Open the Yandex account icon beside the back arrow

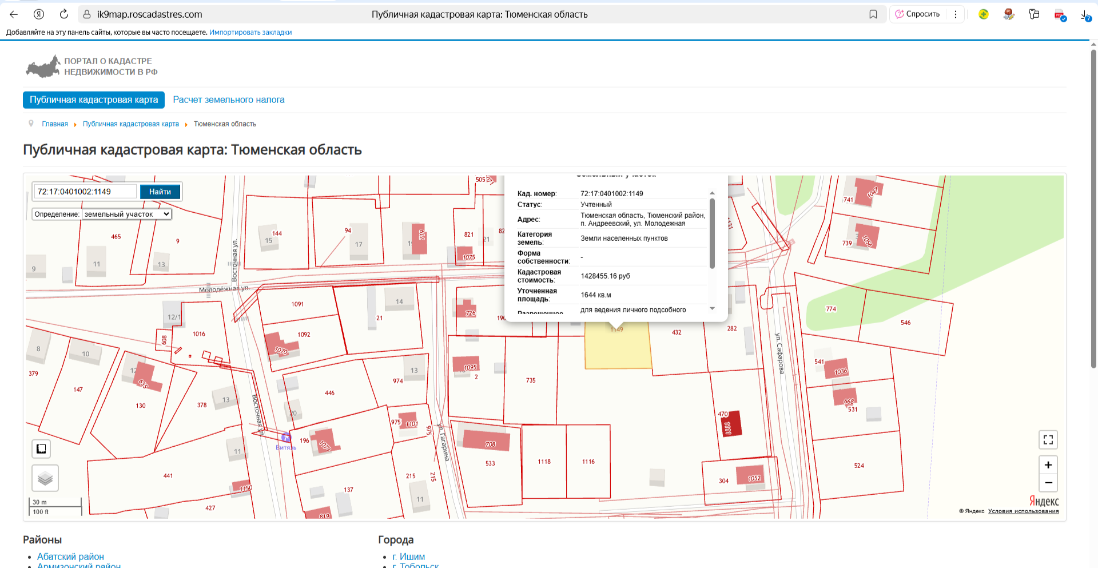pyautogui.click(x=39, y=14)
